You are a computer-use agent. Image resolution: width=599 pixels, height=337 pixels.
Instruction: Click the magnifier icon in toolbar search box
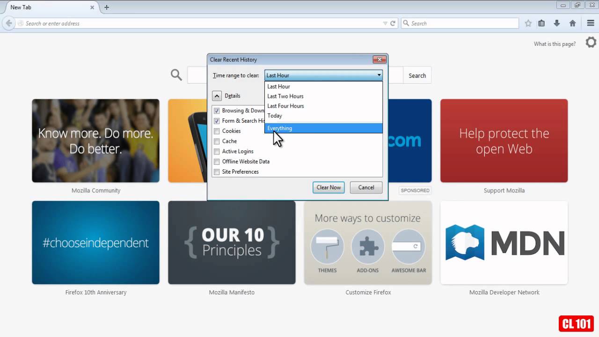click(x=406, y=23)
